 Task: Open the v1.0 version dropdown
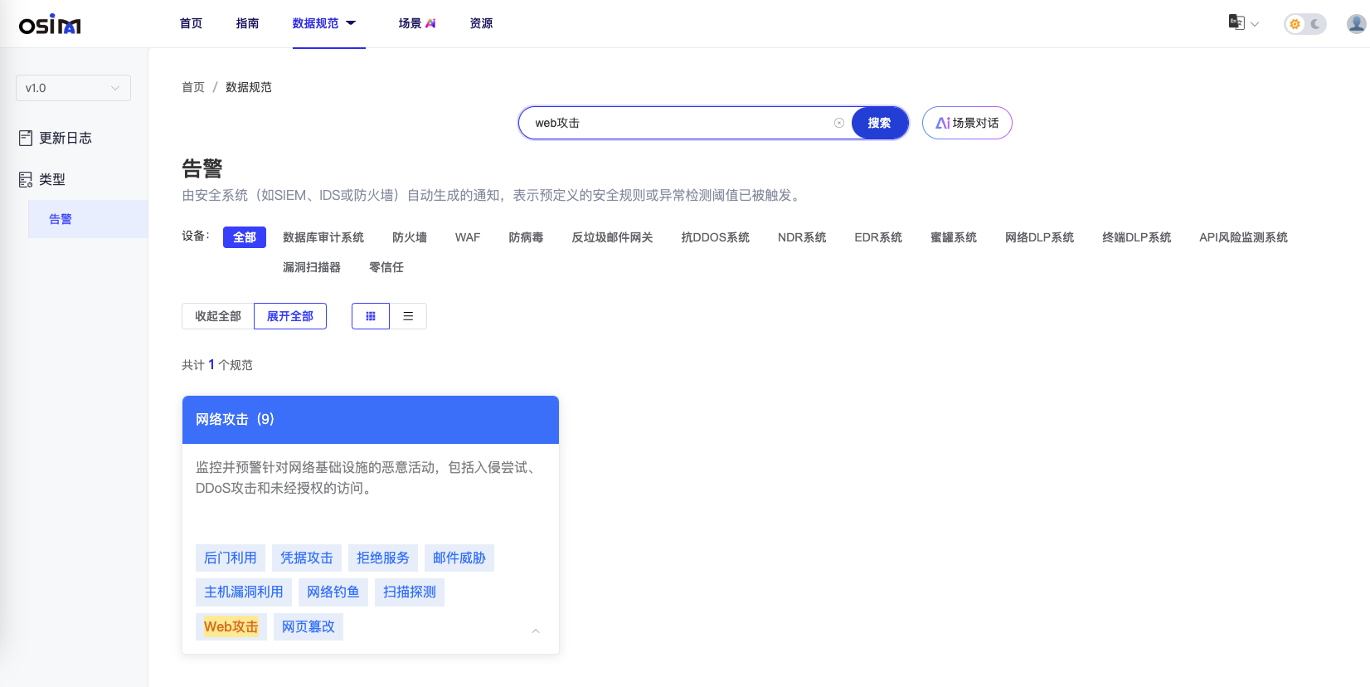(73, 88)
